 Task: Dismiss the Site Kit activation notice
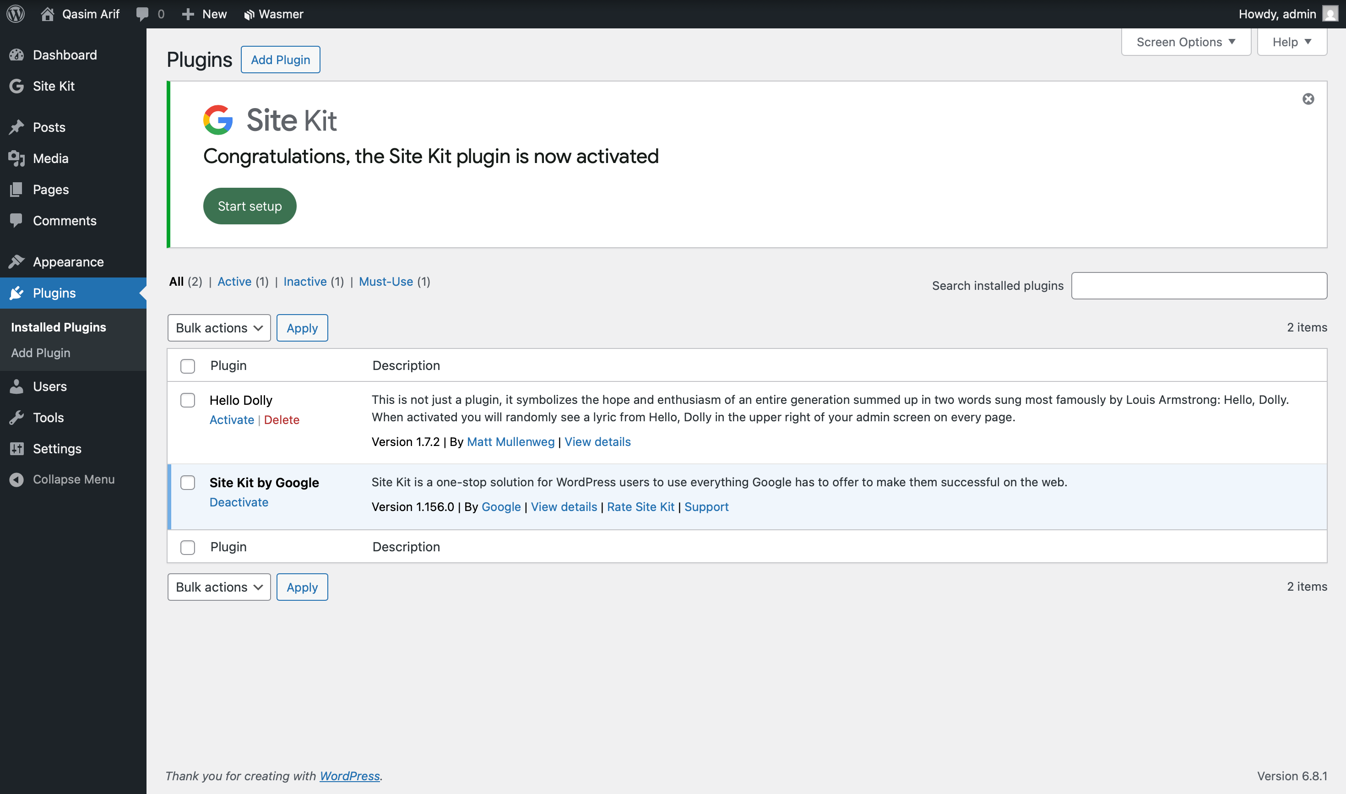[1308, 99]
